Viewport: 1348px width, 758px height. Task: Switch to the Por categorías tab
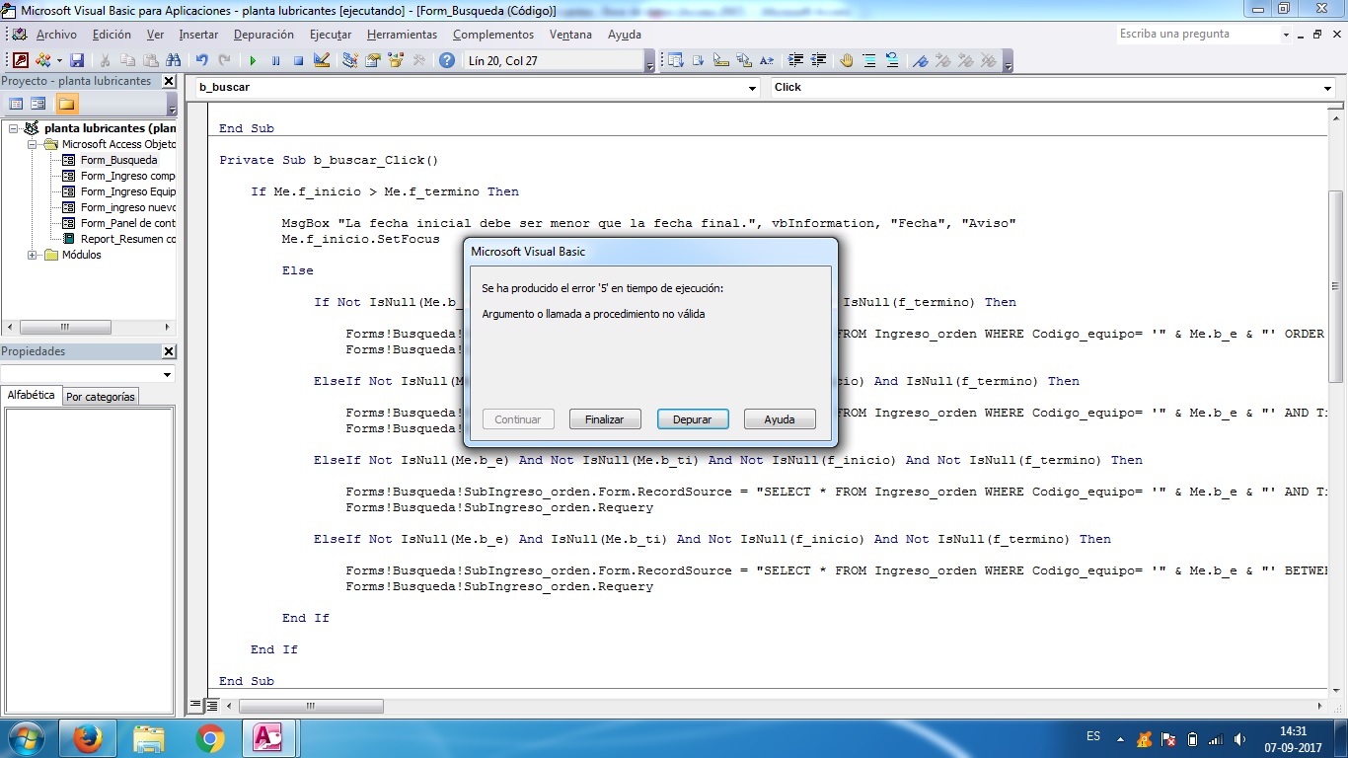(x=101, y=396)
